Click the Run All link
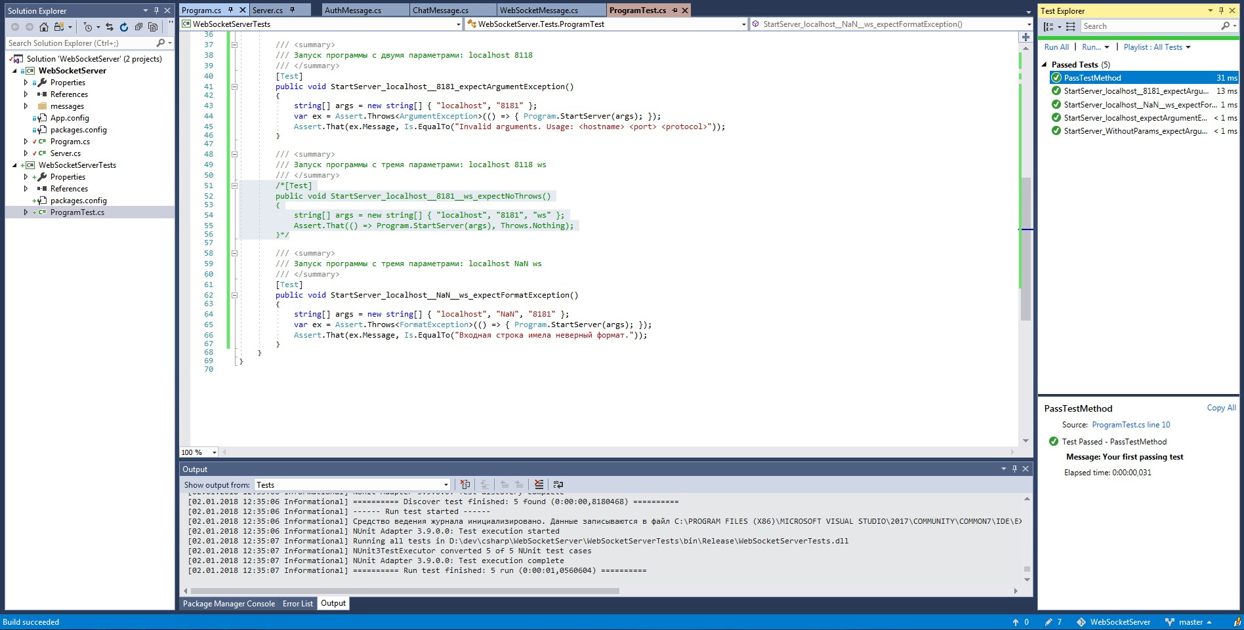The image size is (1244, 630). pos(1056,47)
